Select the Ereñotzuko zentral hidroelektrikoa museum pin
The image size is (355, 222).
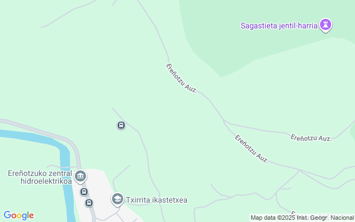80,176
